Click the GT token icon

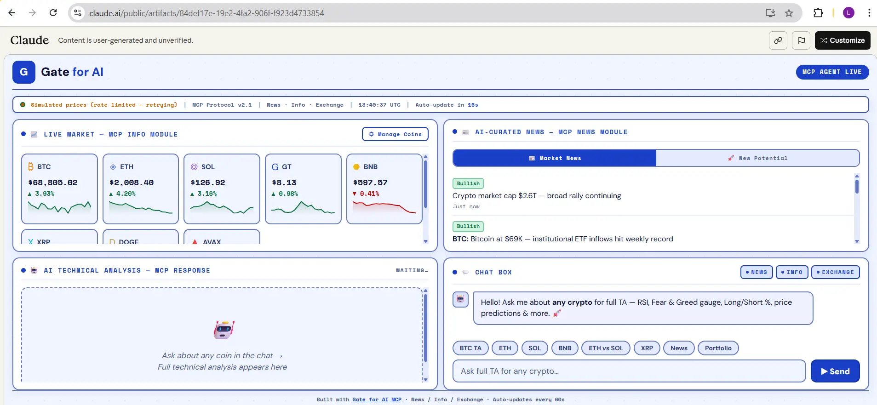click(x=275, y=167)
